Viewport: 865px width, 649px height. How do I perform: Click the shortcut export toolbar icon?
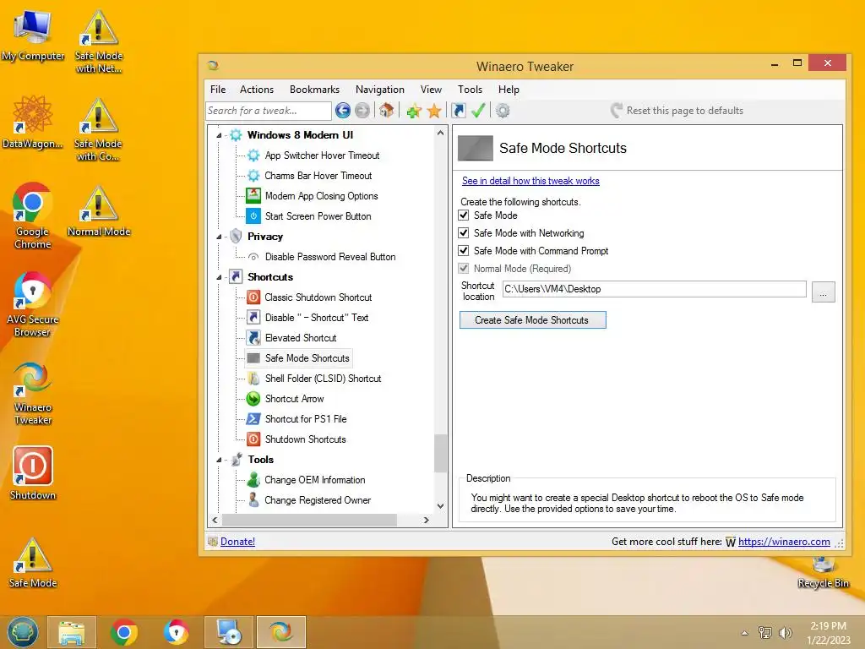(459, 111)
